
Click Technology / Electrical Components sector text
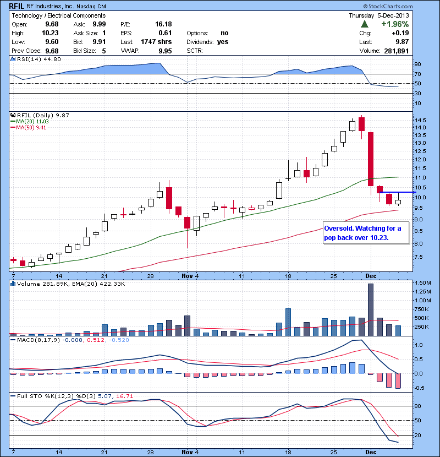pyautogui.click(x=58, y=16)
